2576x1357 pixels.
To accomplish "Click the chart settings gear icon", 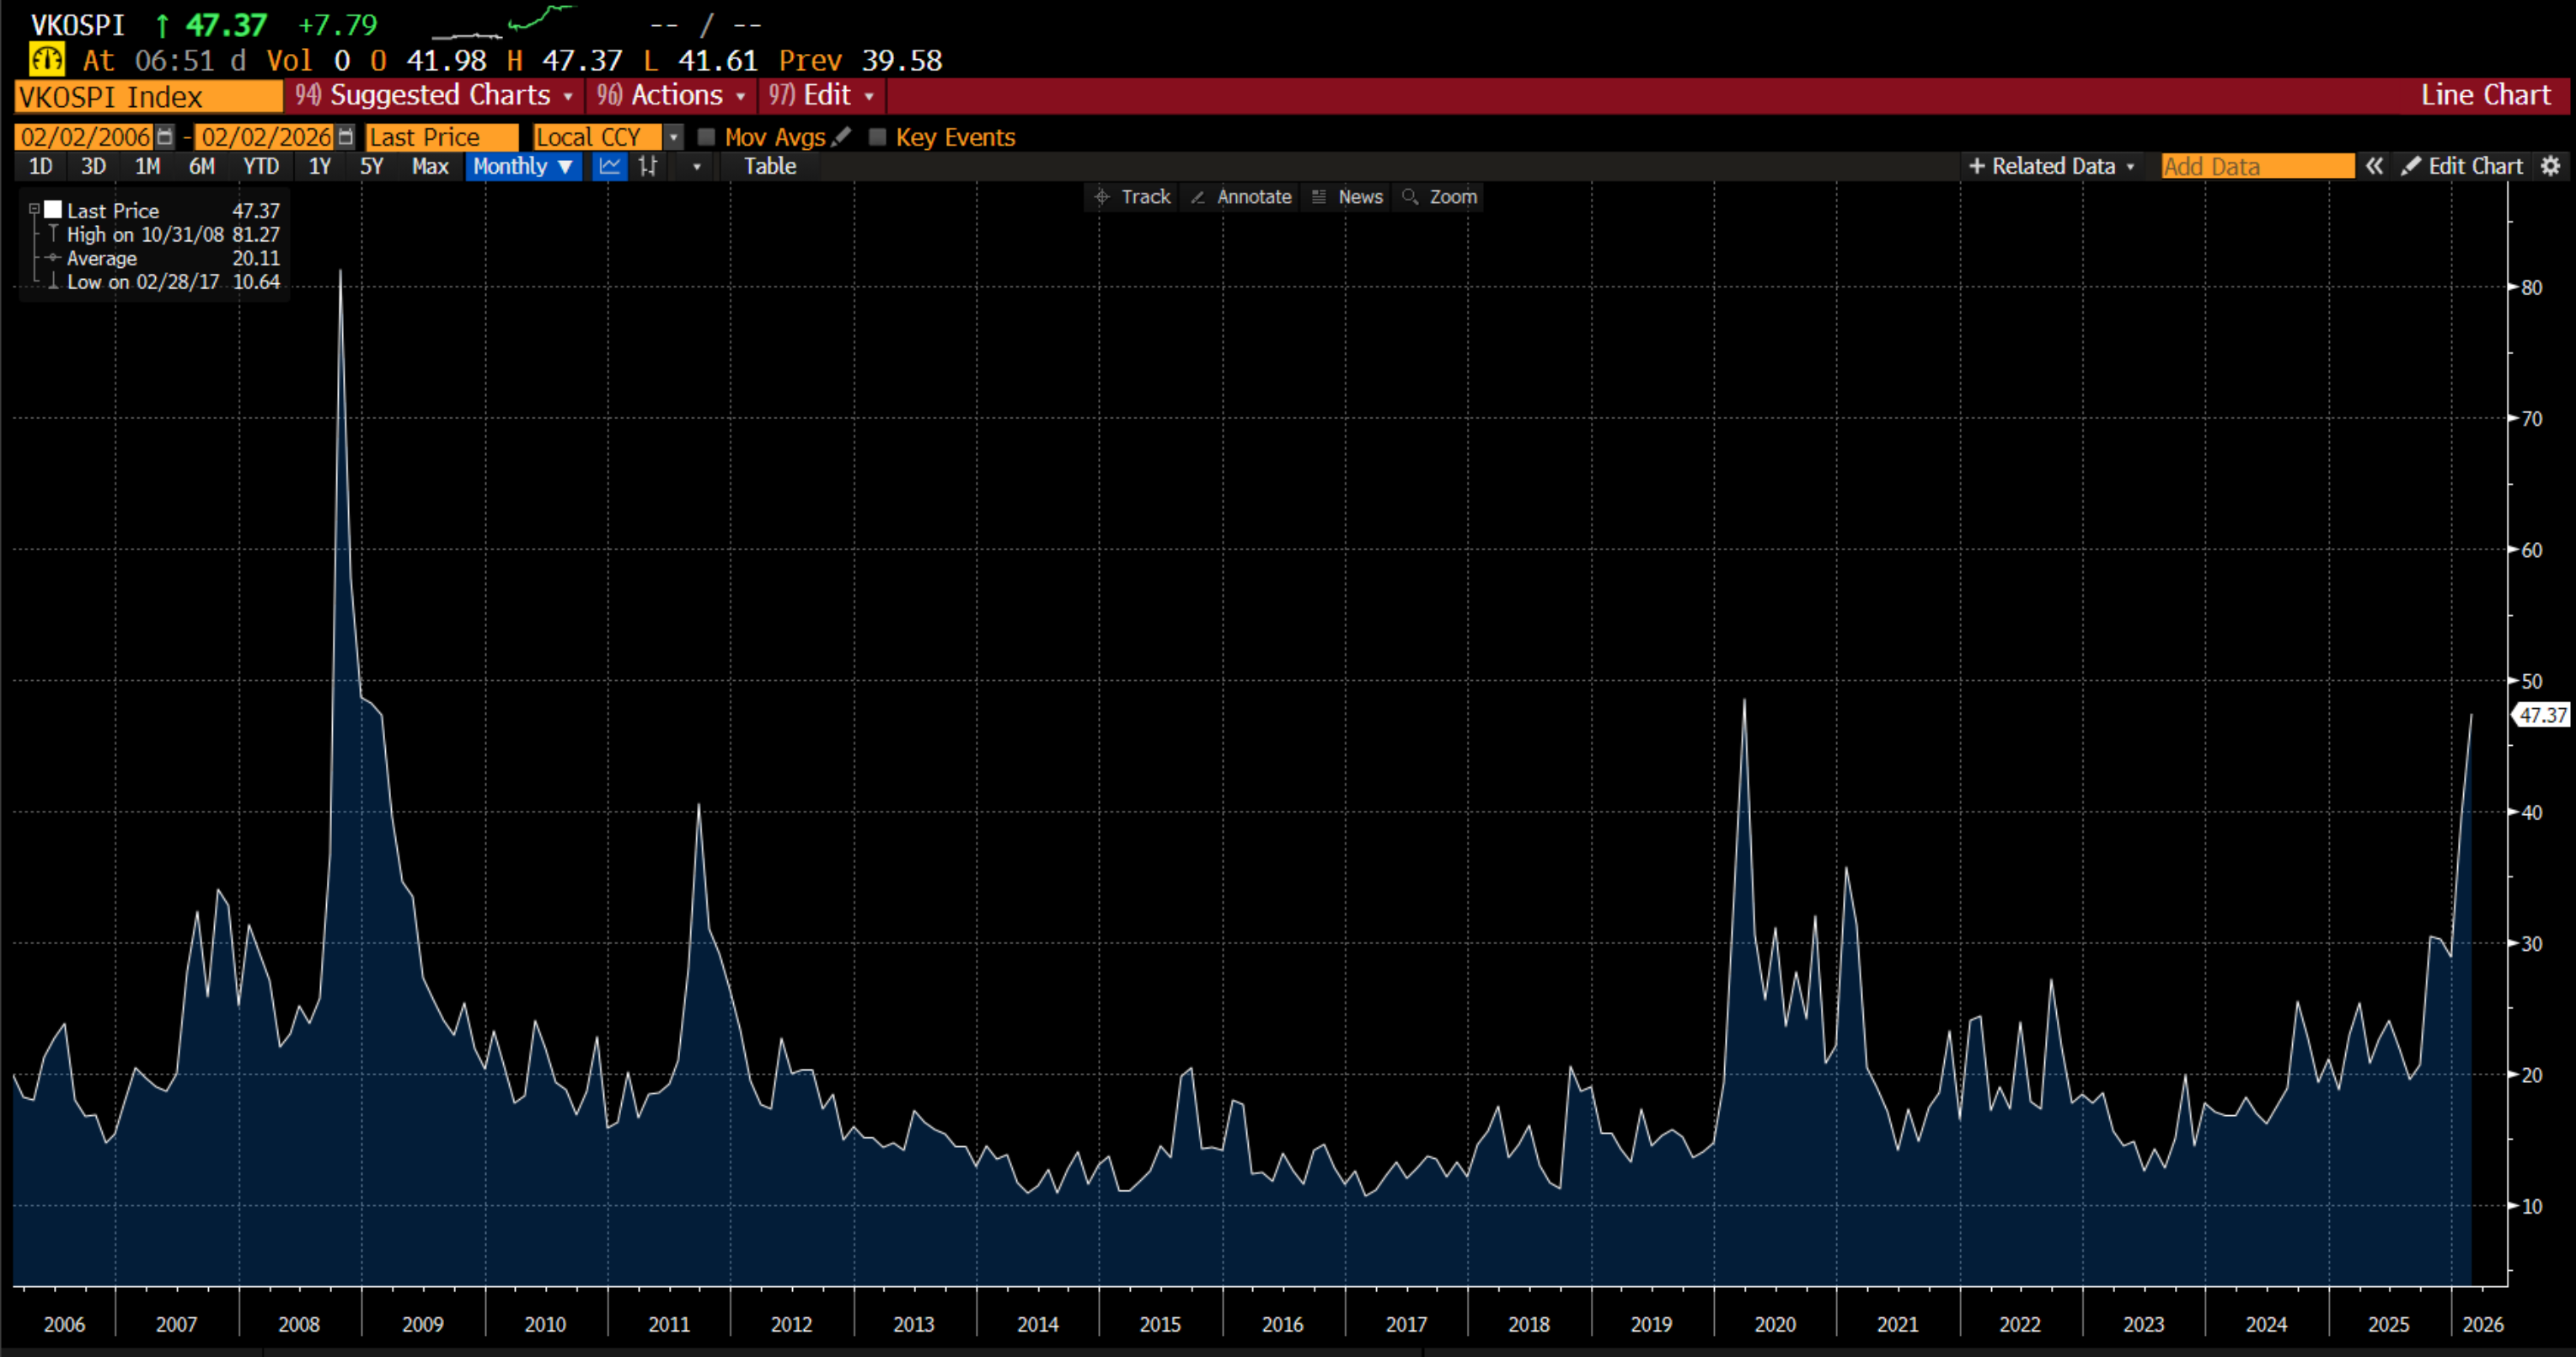I will click(2551, 166).
